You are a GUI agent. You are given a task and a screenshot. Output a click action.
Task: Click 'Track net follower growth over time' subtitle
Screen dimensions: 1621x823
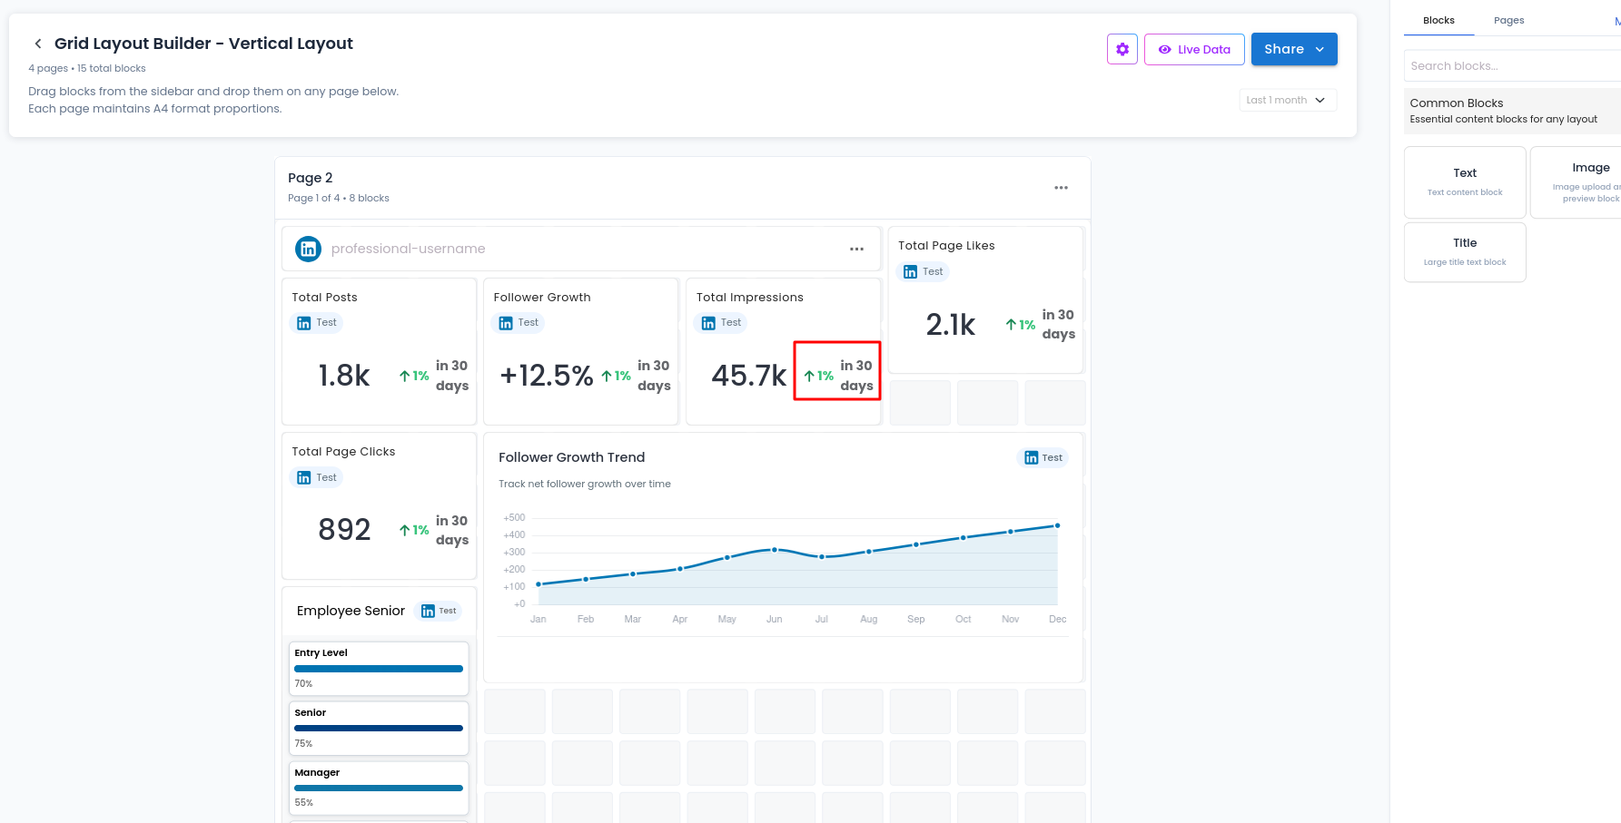585,484
